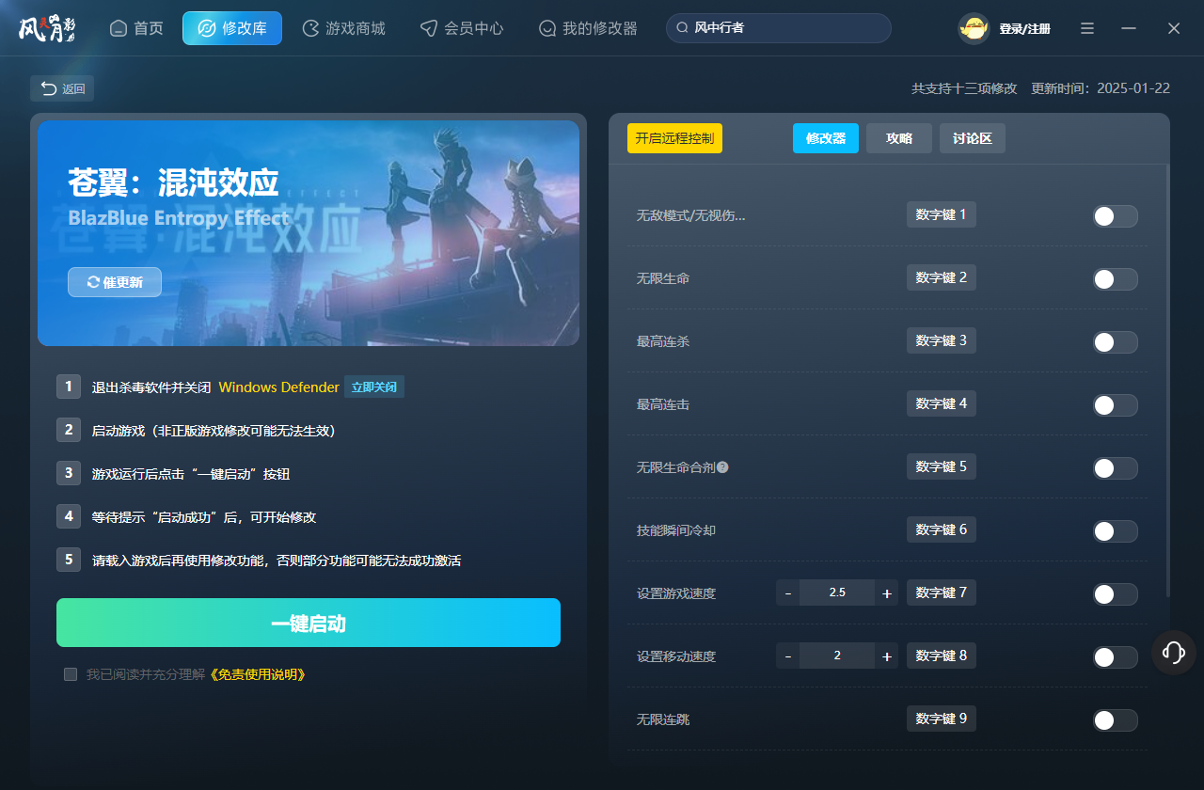
Task: Click 立即关闭 next to Windows Defender
Action: click(x=373, y=387)
